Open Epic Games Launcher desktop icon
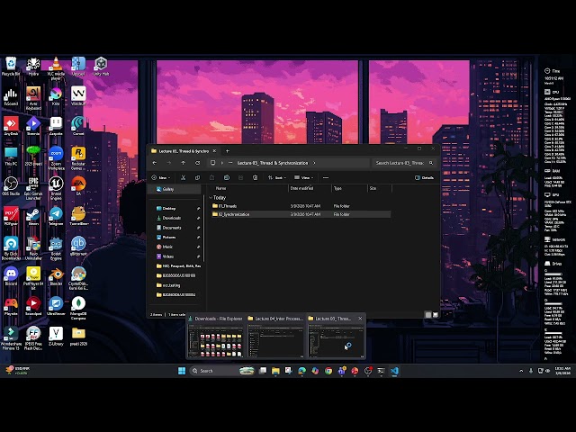This screenshot has width=576, height=432. (x=33, y=188)
